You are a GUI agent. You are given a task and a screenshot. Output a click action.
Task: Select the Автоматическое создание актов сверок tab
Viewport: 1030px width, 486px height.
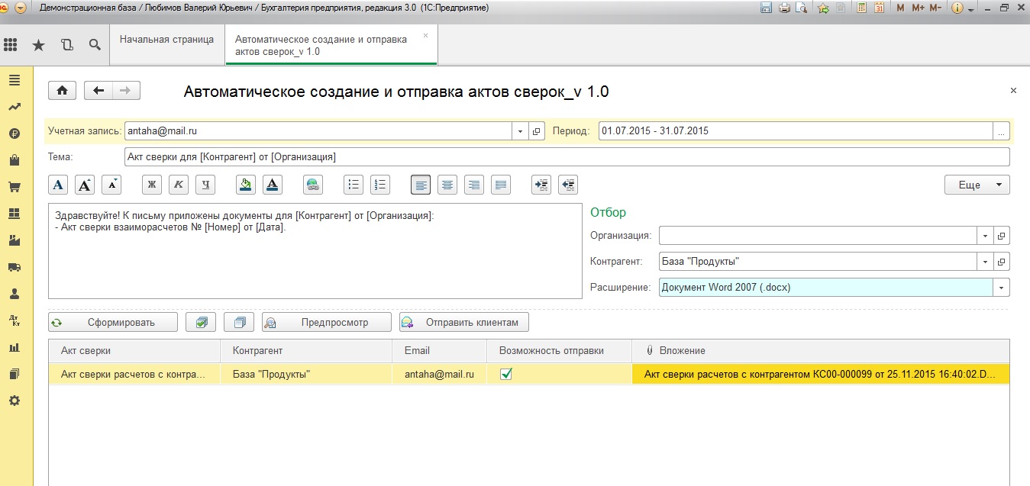pyautogui.click(x=321, y=45)
